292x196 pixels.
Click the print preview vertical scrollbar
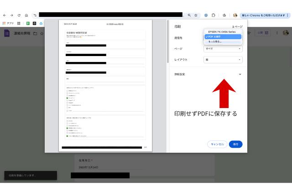click(168, 41)
